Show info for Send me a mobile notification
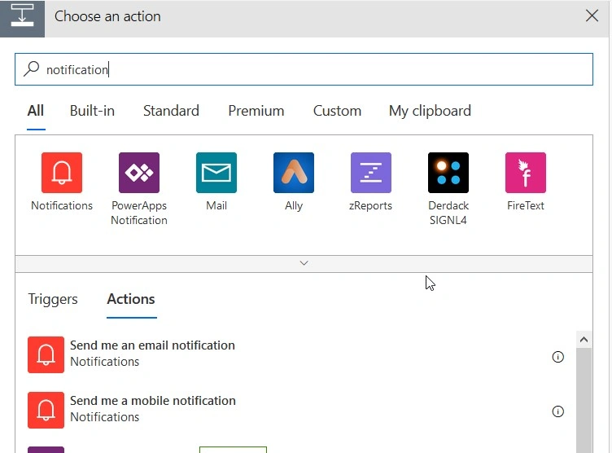Screen dimensions: 612x453 pos(557,411)
